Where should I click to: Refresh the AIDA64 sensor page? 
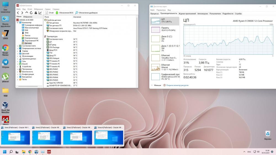(x=31, y=13)
